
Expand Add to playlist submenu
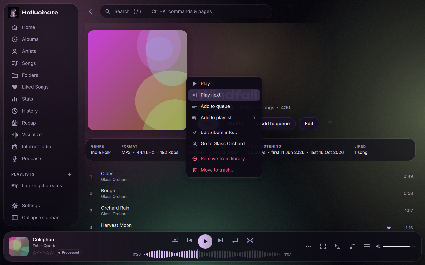coord(224,118)
